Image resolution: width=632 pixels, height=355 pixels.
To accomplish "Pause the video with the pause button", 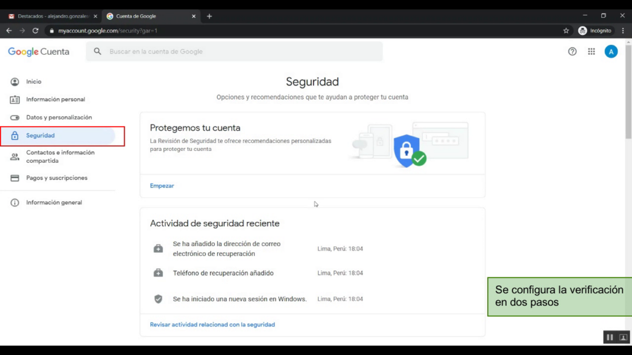I will tap(610, 337).
